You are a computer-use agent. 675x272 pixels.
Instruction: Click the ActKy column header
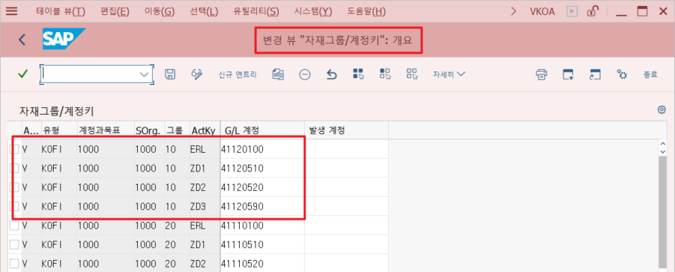click(204, 130)
